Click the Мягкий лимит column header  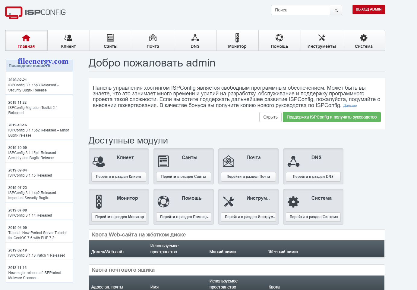coord(223,252)
